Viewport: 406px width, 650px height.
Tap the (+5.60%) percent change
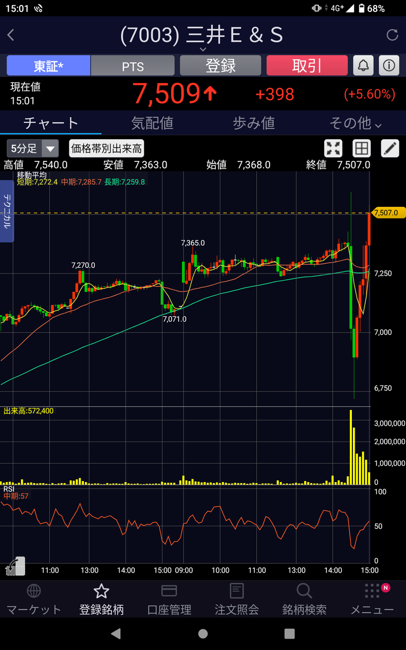pos(369,94)
